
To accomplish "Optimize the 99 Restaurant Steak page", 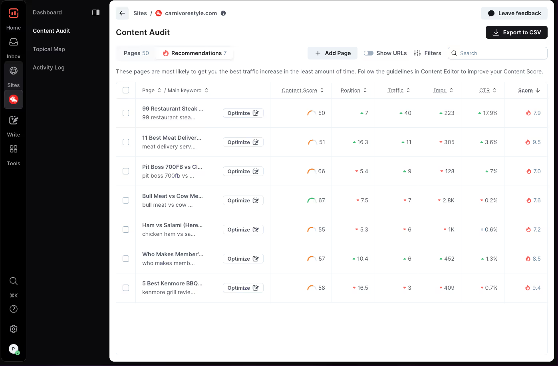I will coord(243,113).
